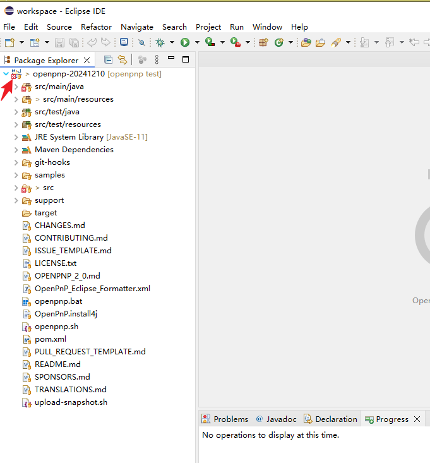
Task: Open the Refactor menu
Action: 96,27
